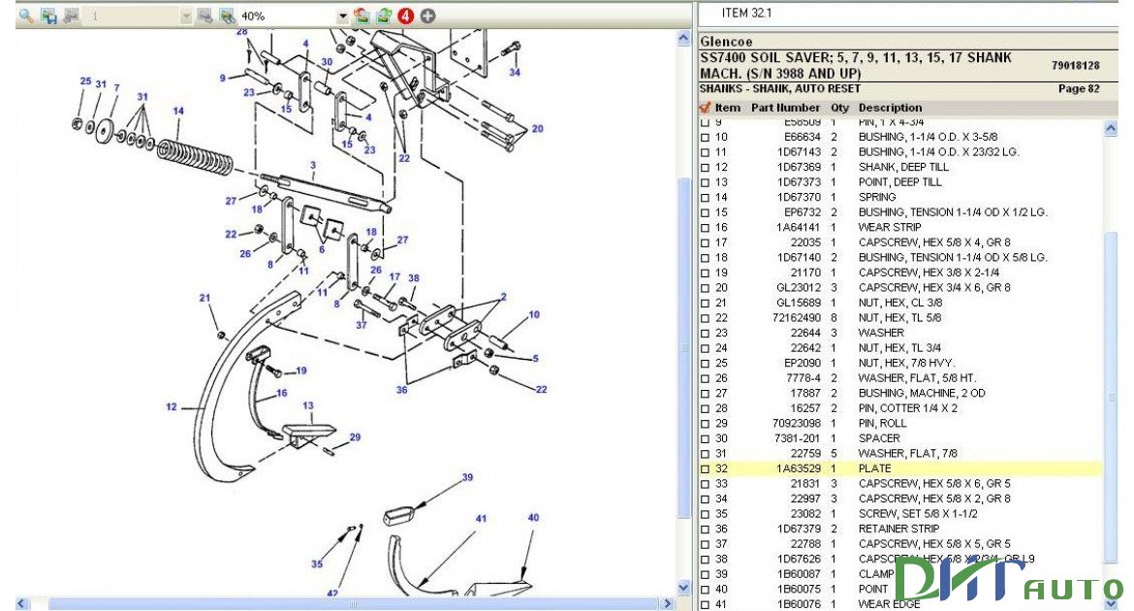The width and height of the screenshot is (1134, 611).
Task: Open the page number dropdown showing 1
Action: 186,16
